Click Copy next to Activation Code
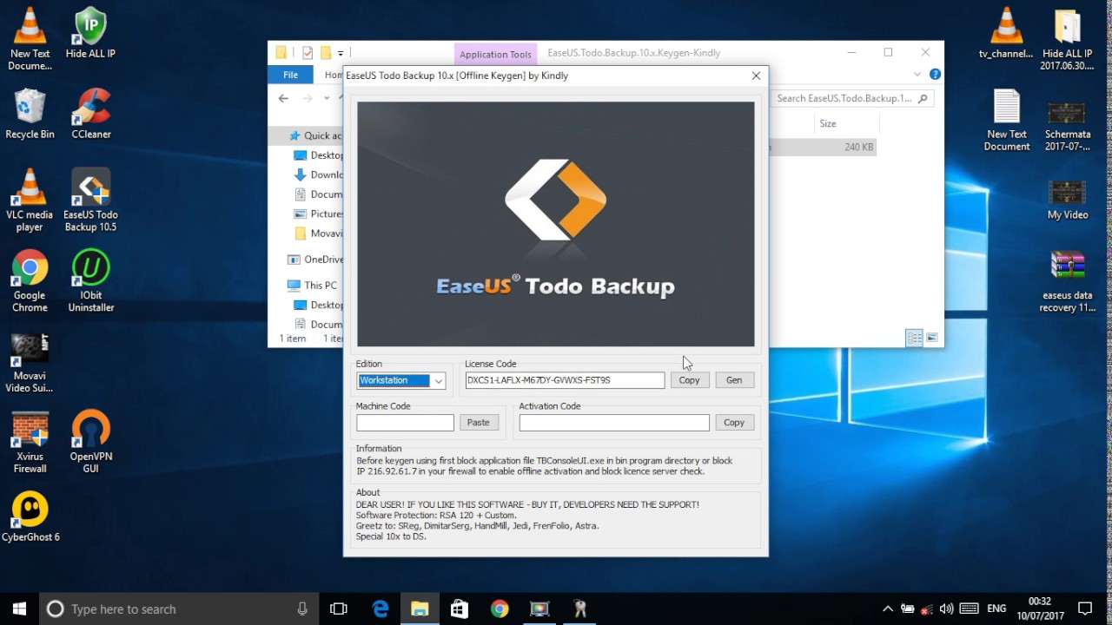This screenshot has width=1112, height=625. (734, 423)
